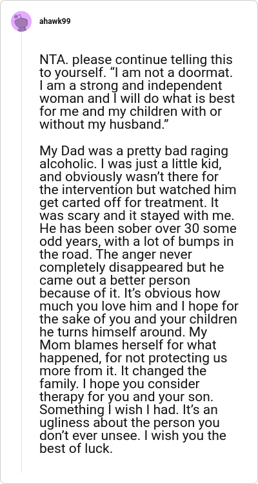This screenshot has width=258, height=484.
Task: Click the final line "best of luck."
Action: [x=75, y=448]
